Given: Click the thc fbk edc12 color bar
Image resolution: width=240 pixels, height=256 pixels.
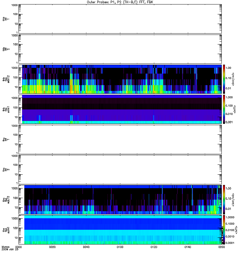Looking at the screenshot, I should pos(224,200).
